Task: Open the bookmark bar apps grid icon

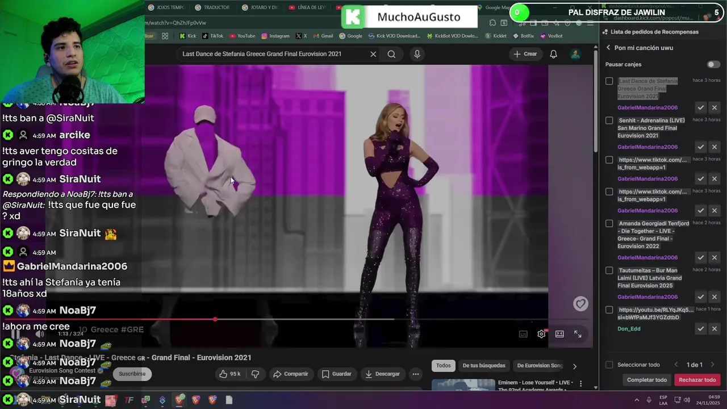Action: 165,36
